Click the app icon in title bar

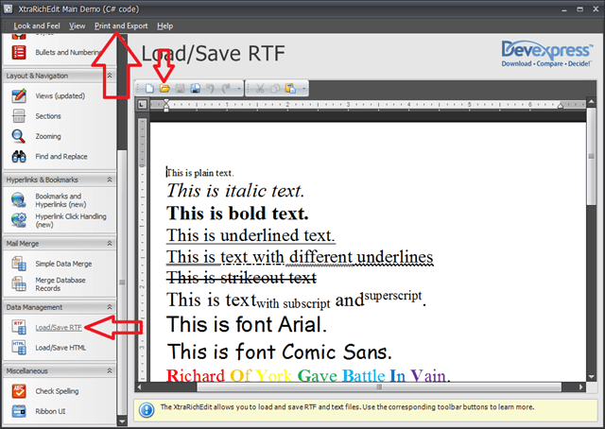pos(8,9)
